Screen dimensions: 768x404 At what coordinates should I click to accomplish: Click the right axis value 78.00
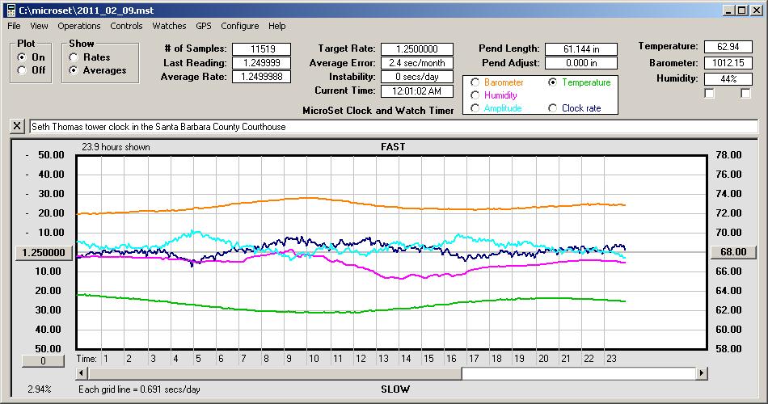click(728, 155)
